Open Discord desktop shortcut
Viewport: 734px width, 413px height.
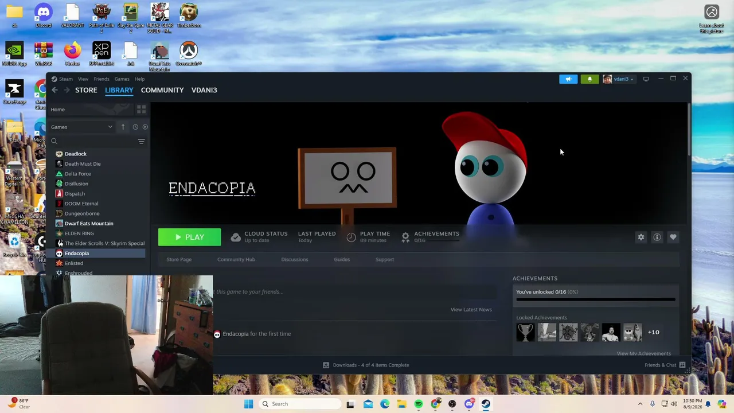pyautogui.click(x=43, y=15)
